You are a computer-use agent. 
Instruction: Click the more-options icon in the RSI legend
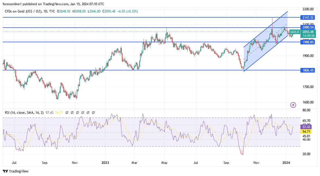(94, 112)
